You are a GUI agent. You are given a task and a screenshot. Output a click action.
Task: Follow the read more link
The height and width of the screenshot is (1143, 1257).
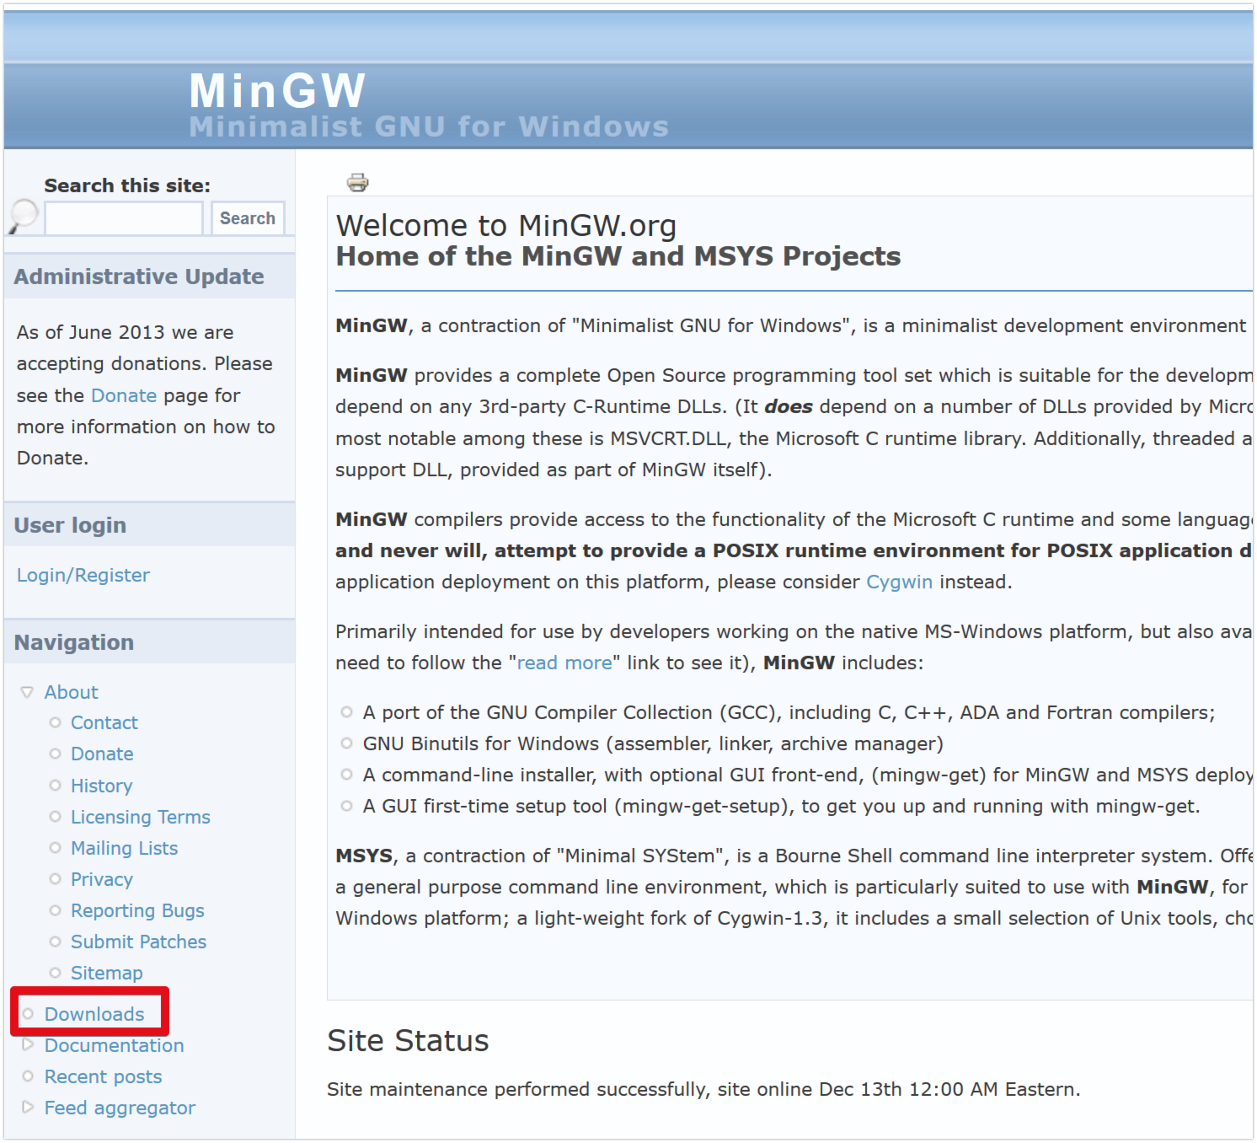click(x=563, y=663)
